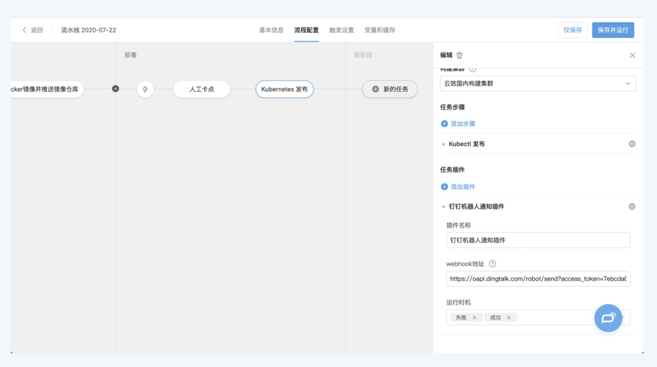The width and height of the screenshot is (657, 367).
Task: Click the 添加步骤 link
Action: point(463,124)
